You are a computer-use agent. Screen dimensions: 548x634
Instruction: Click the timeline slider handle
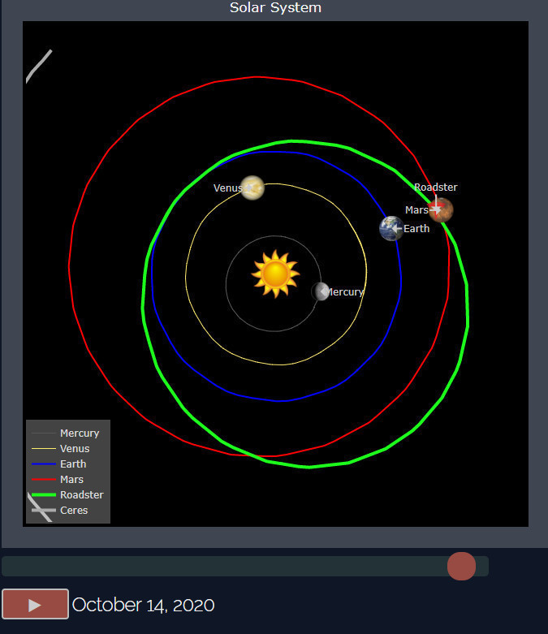(461, 566)
